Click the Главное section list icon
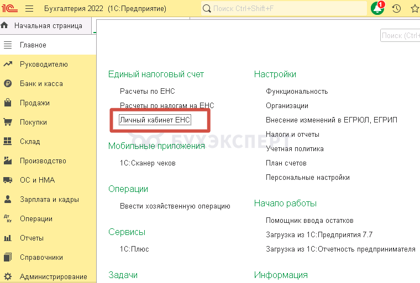Screen dimensions: 420x283 (x=8, y=45)
